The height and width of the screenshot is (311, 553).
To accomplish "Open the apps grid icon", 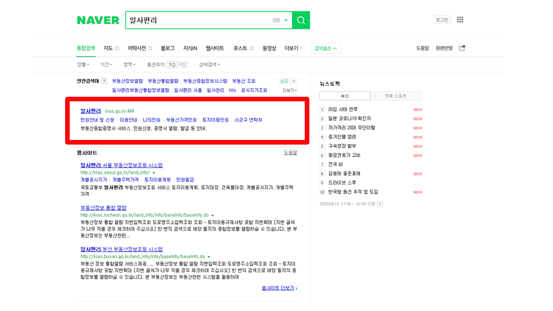I will 460,20.
